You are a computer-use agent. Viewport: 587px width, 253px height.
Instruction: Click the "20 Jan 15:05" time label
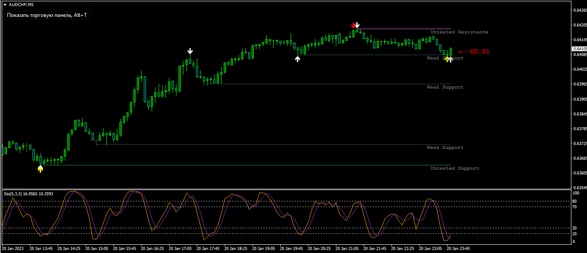click(97, 249)
